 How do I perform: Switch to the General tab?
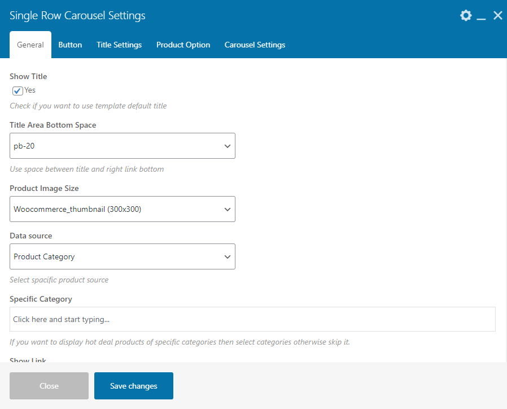point(30,45)
